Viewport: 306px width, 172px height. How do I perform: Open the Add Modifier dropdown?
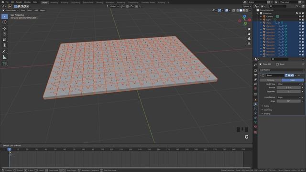282,70
